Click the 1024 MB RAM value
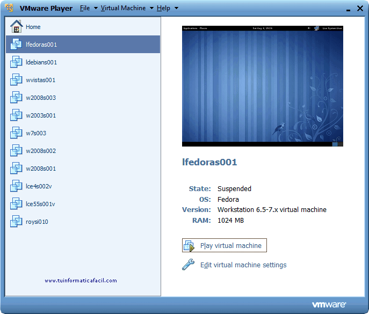 (230, 221)
